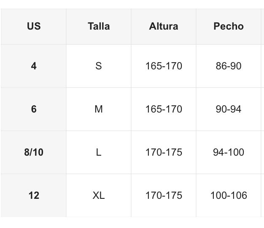Select the Altura column header
Screen dimensions: 264x228
(164, 26)
